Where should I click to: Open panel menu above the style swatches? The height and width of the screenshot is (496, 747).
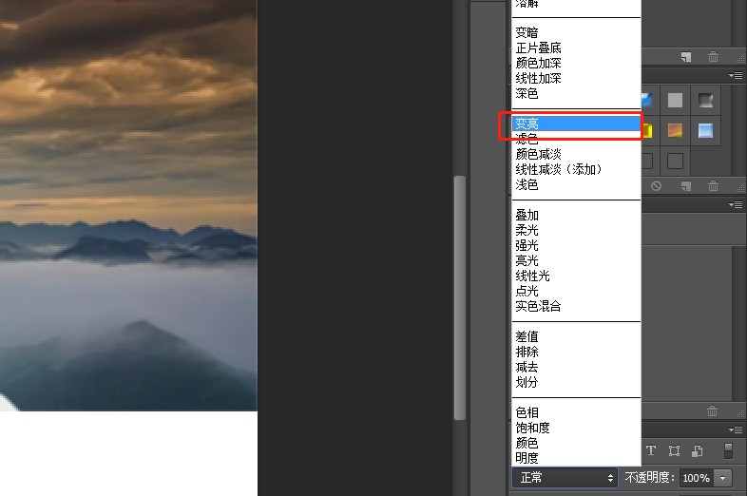tap(736, 75)
